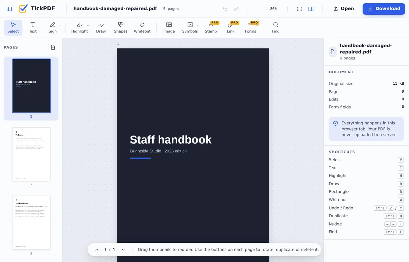Open the Stamp PRO tool

click(x=211, y=28)
